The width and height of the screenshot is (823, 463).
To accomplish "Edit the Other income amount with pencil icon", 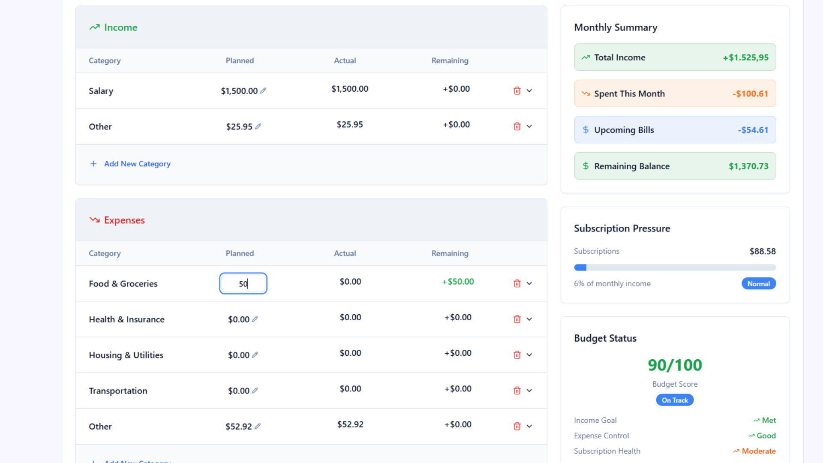I will 258,126.
